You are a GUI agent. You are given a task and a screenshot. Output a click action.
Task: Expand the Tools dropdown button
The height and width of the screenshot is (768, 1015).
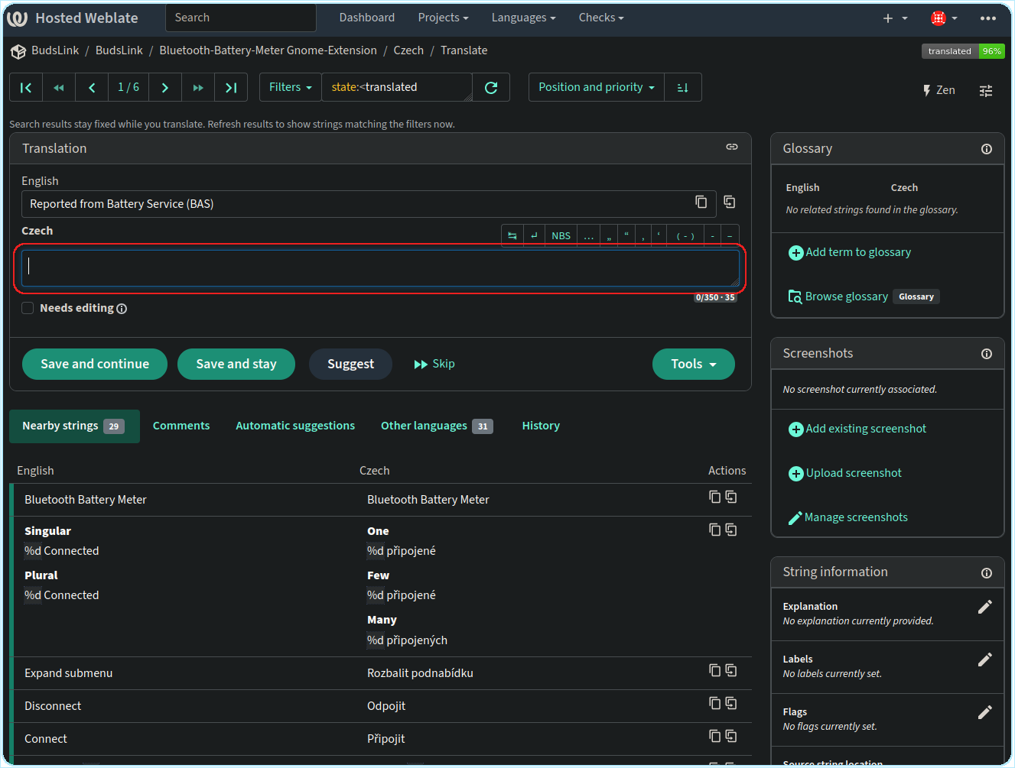pyautogui.click(x=694, y=365)
